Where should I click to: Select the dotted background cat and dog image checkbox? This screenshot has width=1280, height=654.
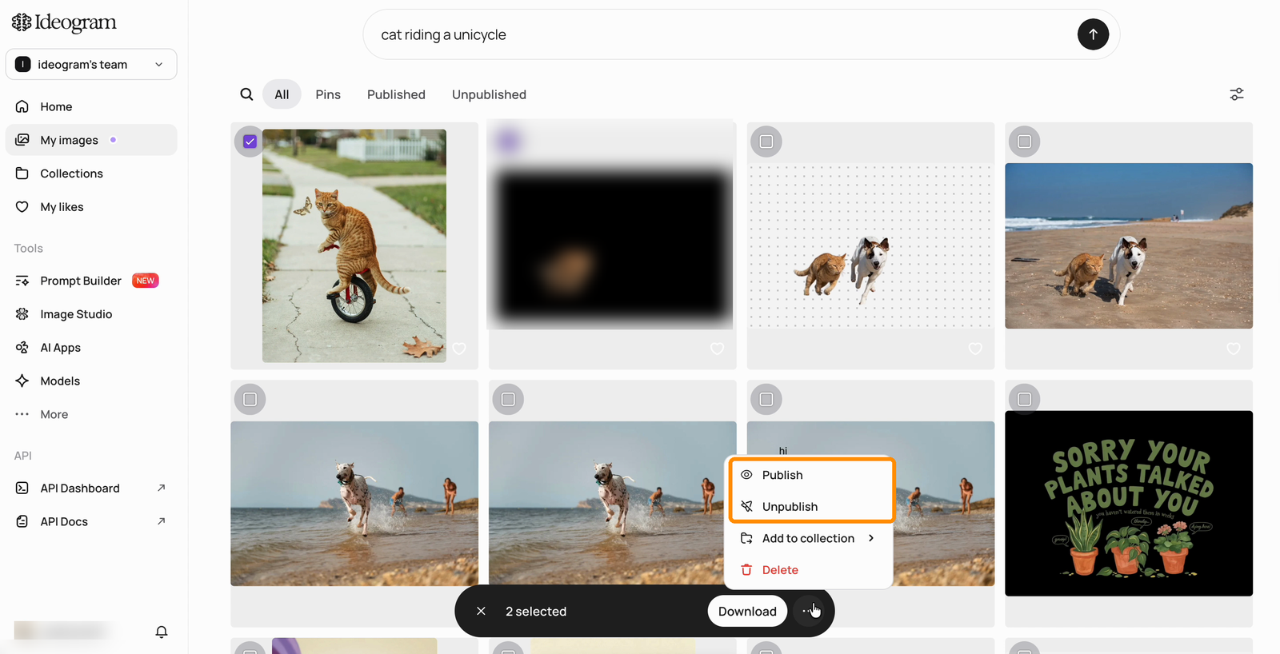pos(766,142)
